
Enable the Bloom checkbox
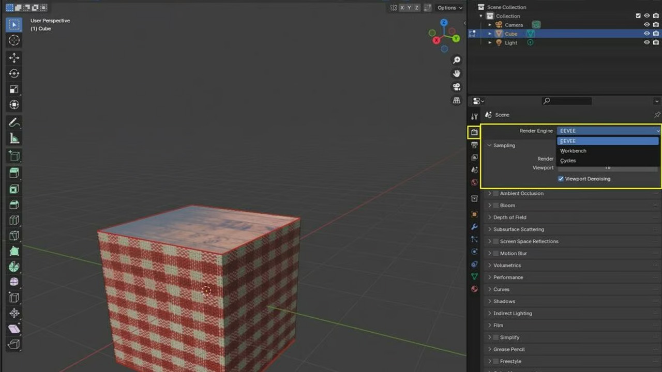[x=495, y=206]
